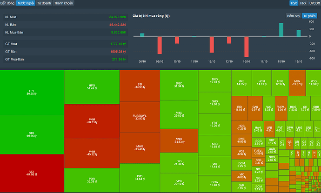Viewport: 321px width, 193px height.
Task: Click the HAH 5.45 tỷ tile
Action: click(x=258, y=129)
